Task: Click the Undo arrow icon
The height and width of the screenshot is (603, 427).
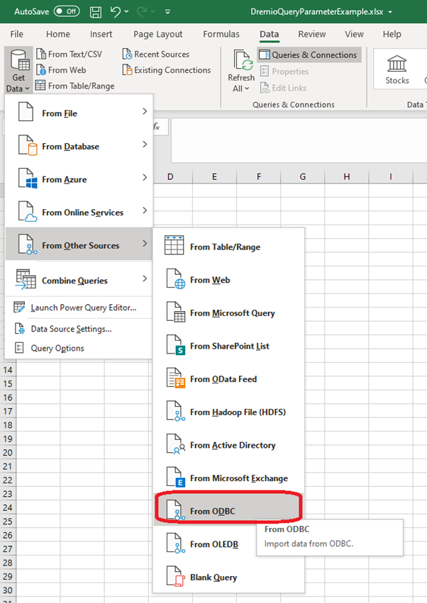Action: (x=116, y=11)
